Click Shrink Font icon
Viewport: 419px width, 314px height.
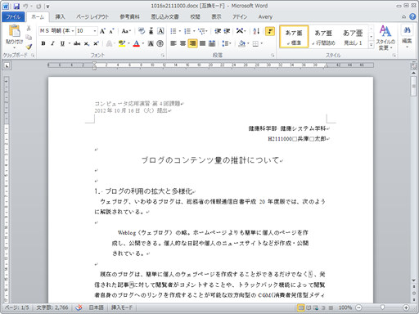111,31
